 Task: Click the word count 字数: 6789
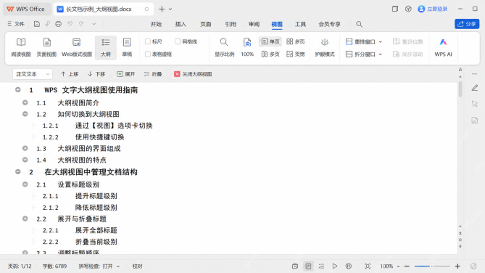point(54,266)
